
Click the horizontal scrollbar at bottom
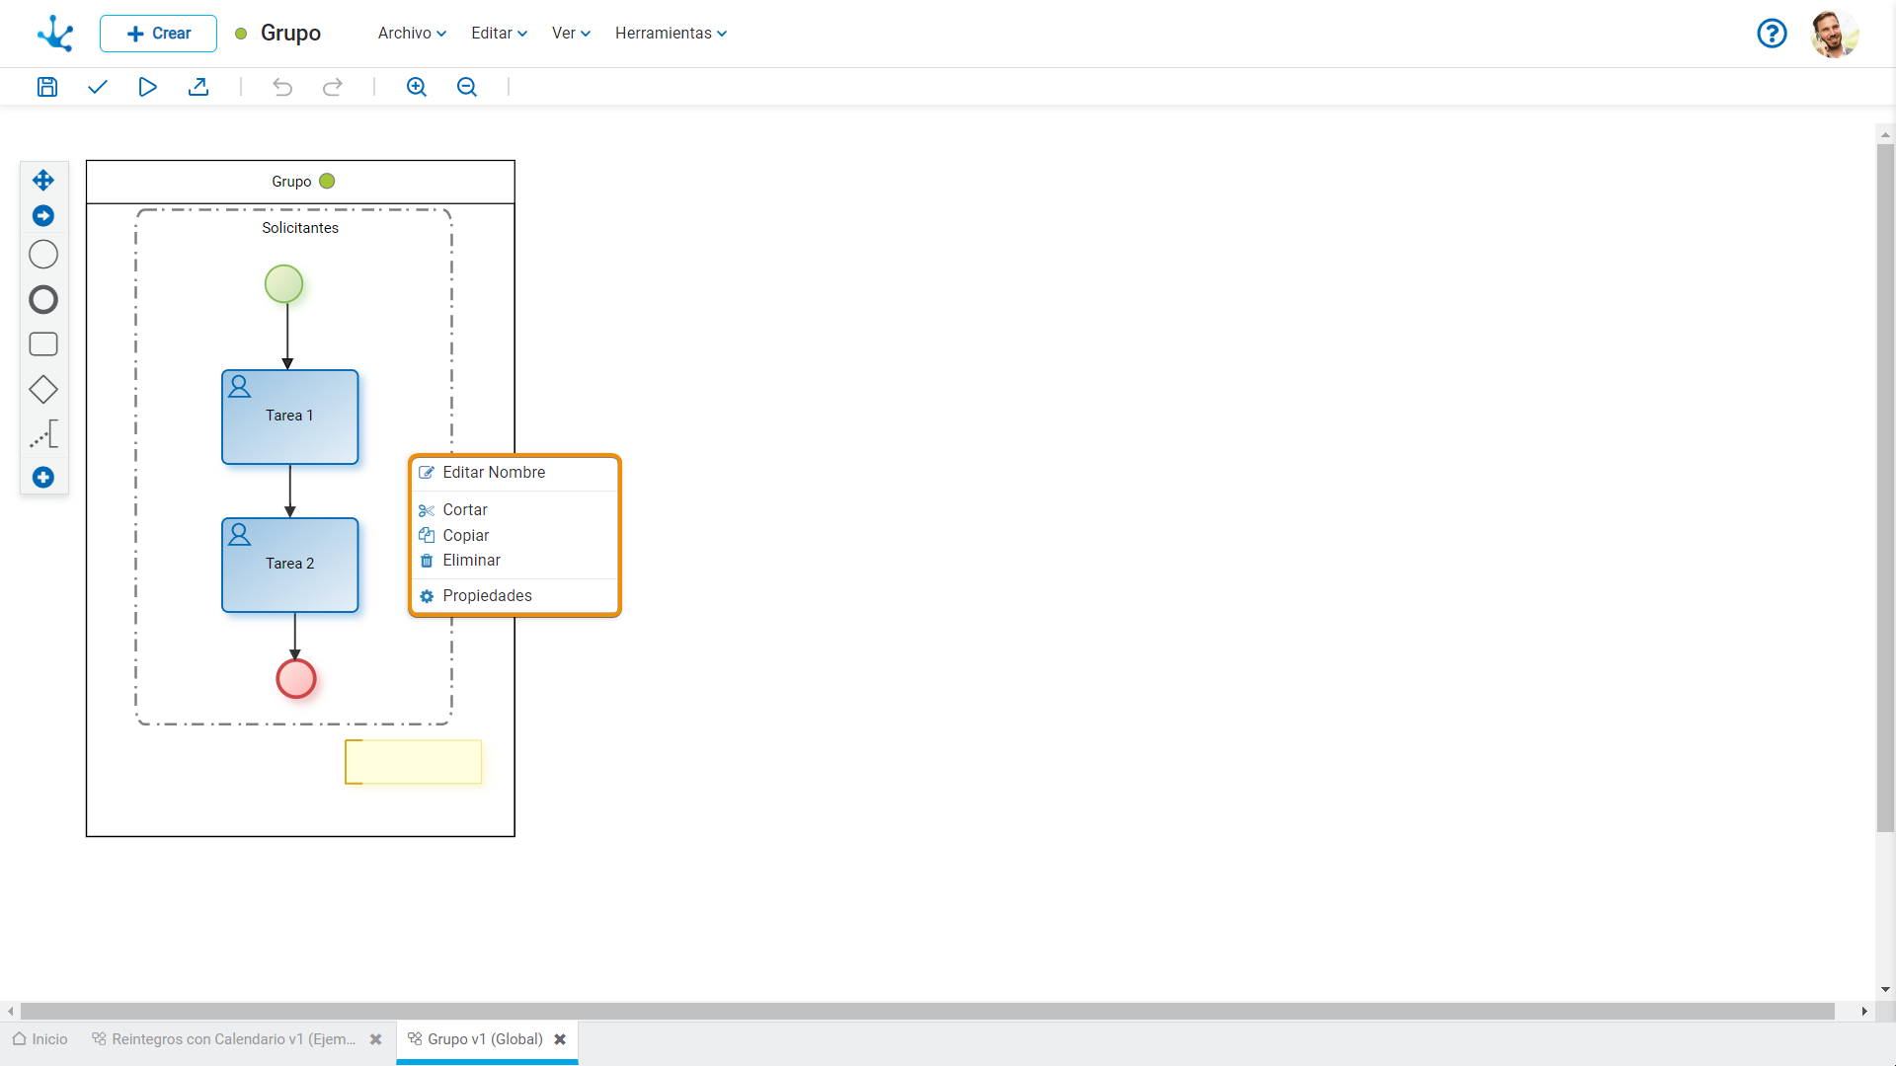click(928, 1012)
